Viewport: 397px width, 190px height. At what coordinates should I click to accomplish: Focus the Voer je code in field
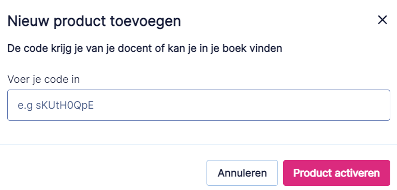199,105
